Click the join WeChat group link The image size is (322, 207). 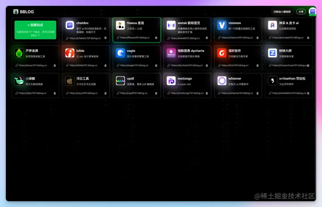(282, 12)
